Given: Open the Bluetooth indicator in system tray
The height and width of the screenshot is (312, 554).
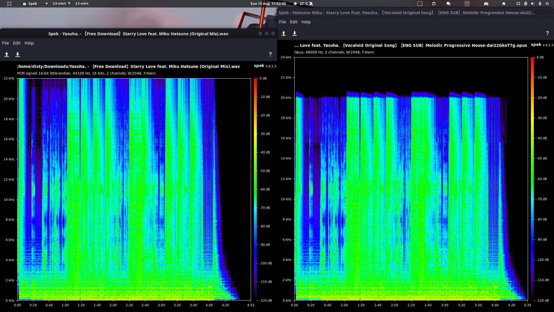Looking at the screenshot, I should pos(525,4).
